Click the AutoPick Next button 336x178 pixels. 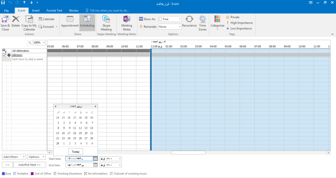[30, 165]
